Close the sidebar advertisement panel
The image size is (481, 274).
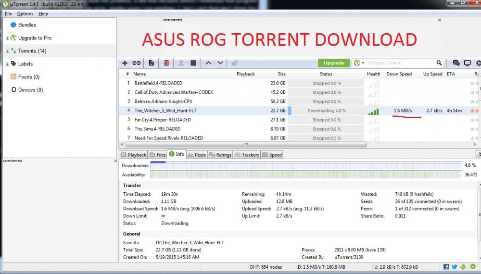coord(115,161)
